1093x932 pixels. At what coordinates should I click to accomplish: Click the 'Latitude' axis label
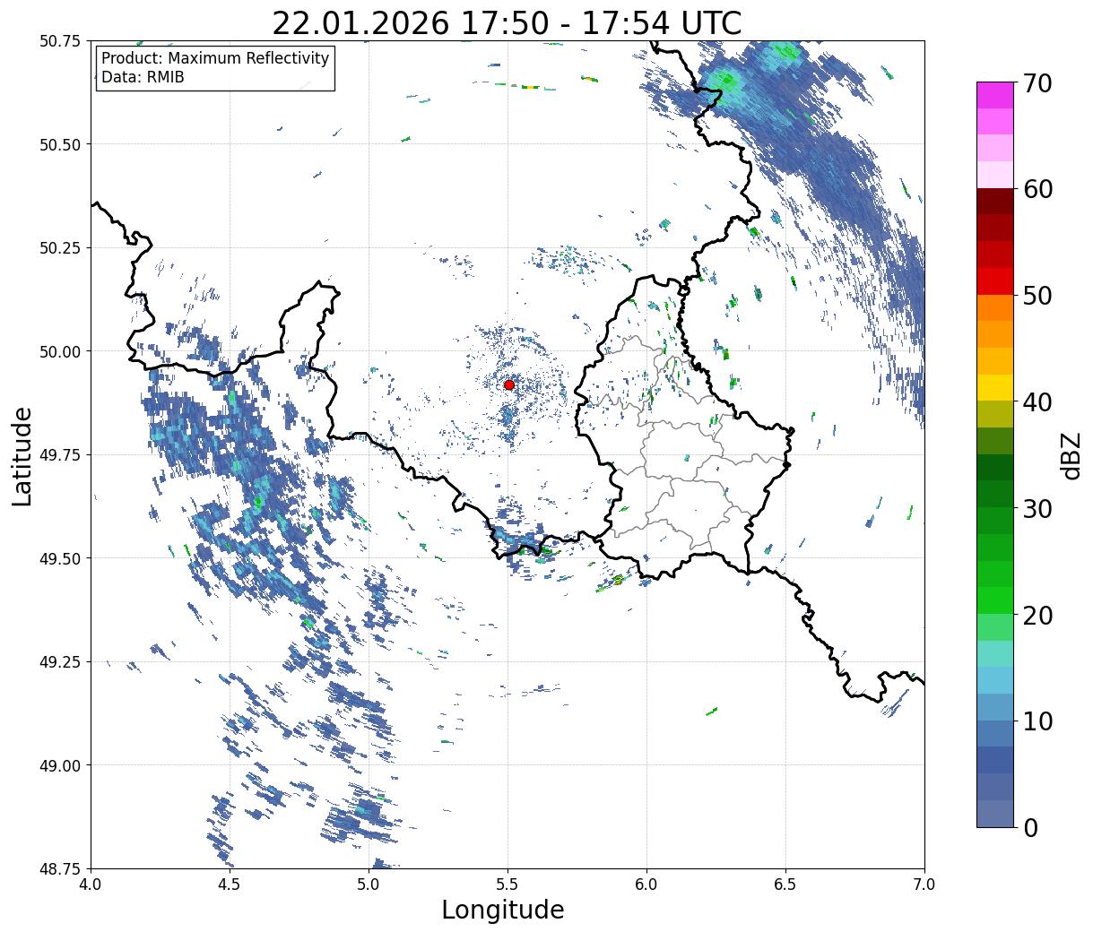22,455
